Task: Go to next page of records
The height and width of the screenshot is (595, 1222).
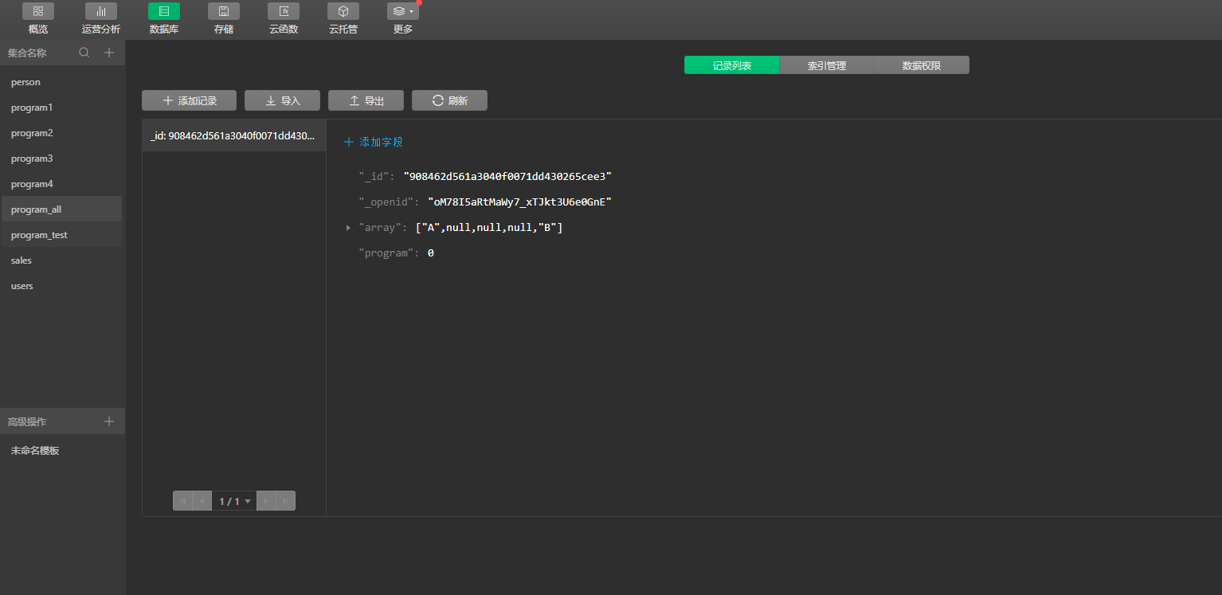Action: [x=266, y=501]
